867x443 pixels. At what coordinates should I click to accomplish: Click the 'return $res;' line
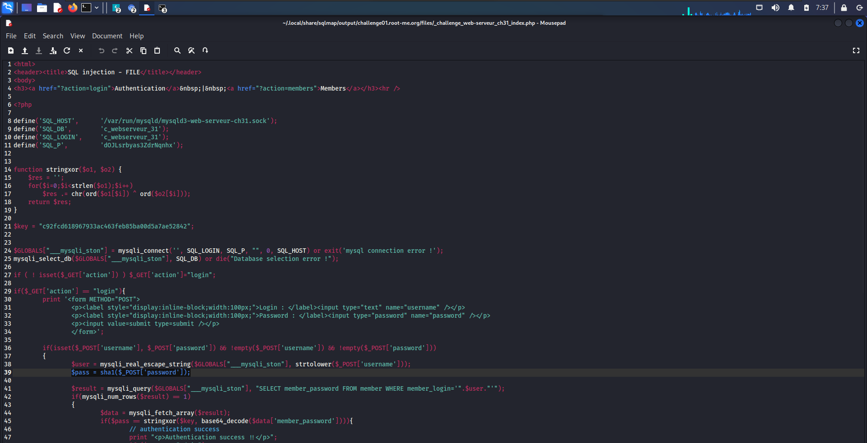pos(50,202)
